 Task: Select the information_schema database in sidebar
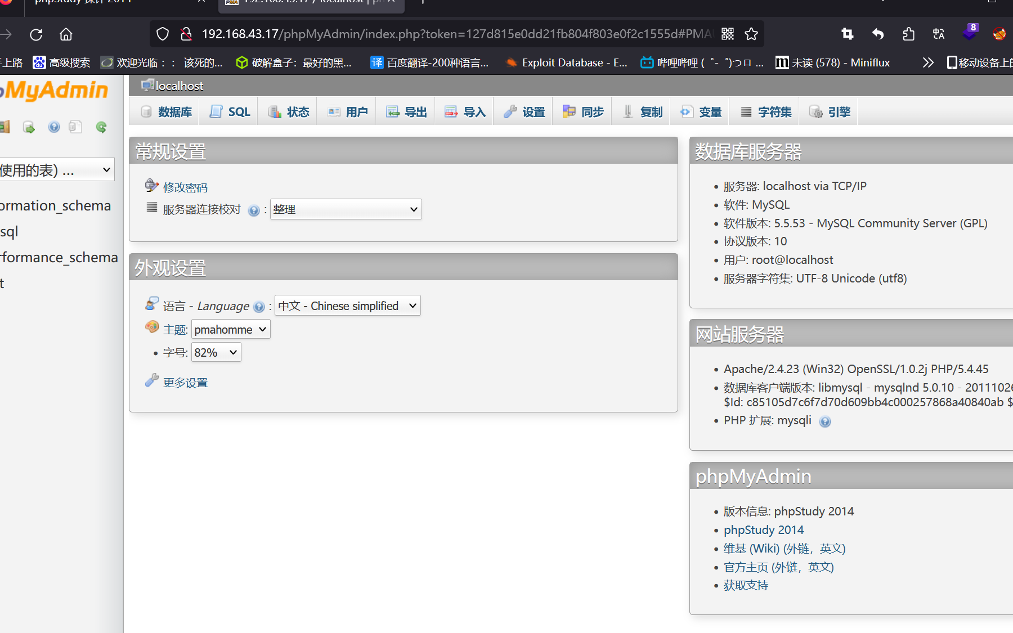pyautogui.click(x=56, y=205)
